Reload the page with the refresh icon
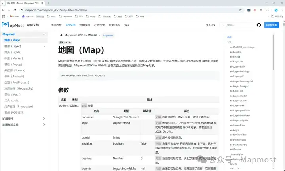 pos(15,10)
